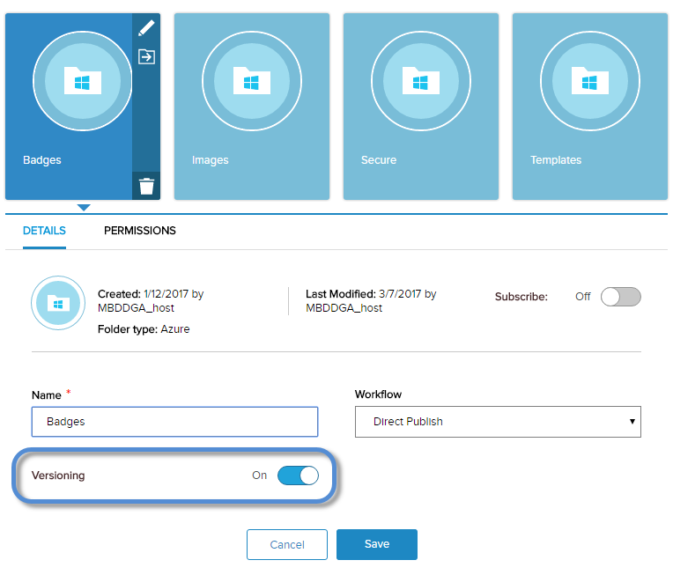Select the Details tab
This screenshot has width=673, height=575.
point(44,231)
